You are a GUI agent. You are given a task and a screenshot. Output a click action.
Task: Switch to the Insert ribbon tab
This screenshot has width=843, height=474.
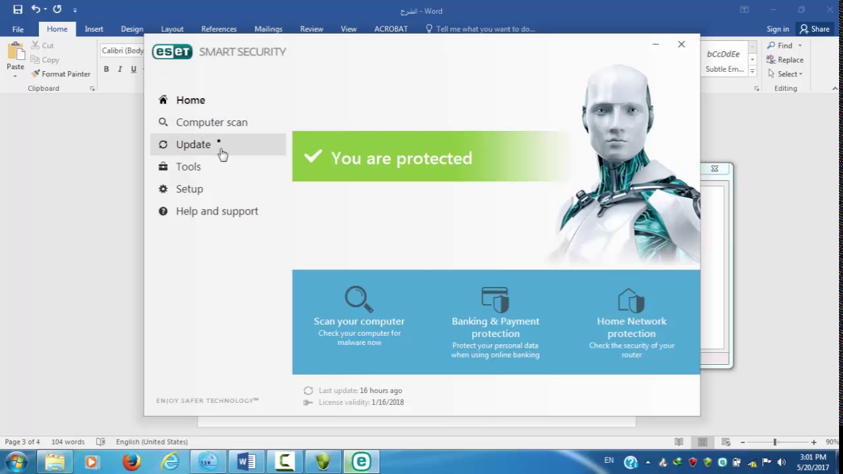(94, 29)
